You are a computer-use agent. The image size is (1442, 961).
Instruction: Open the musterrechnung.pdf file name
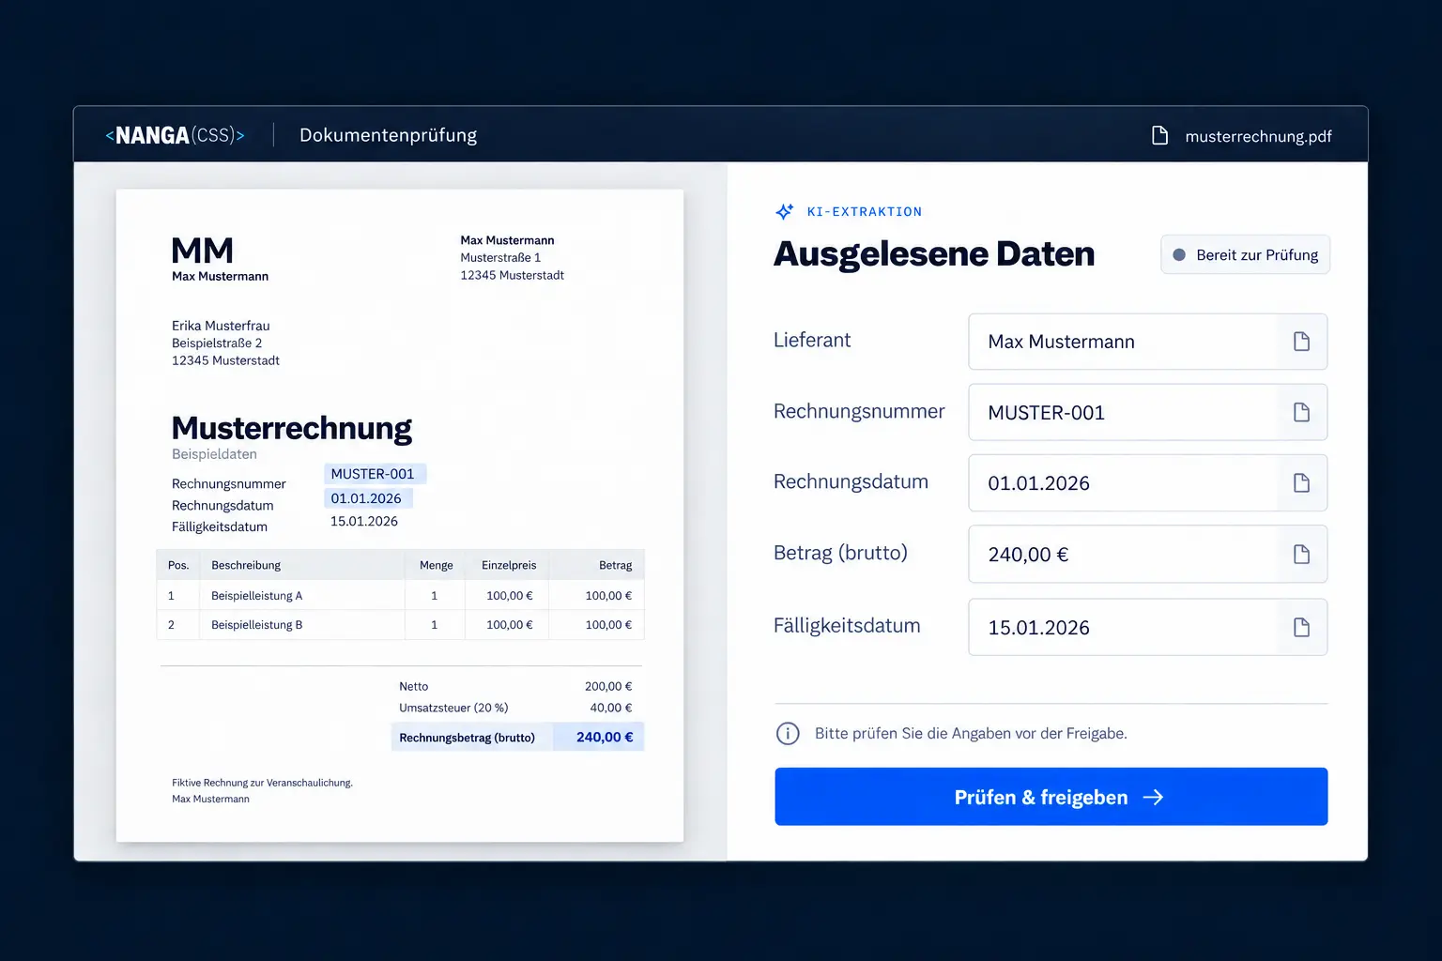[1258, 136]
